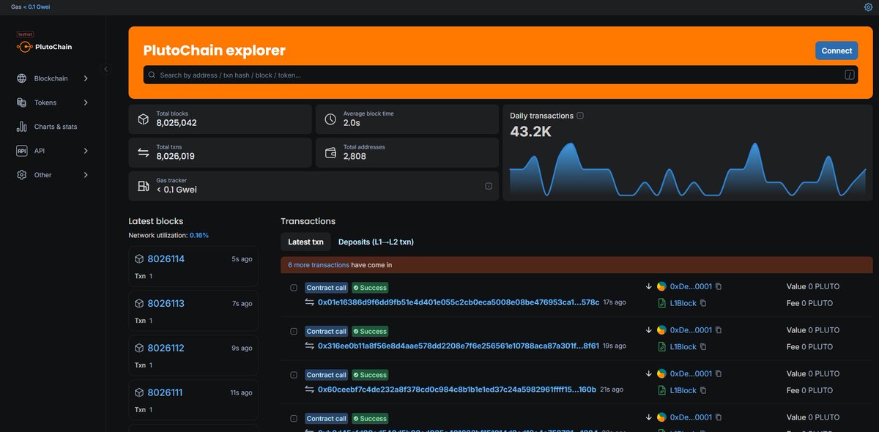
Task: Open block 8026114
Action: coord(166,259)
